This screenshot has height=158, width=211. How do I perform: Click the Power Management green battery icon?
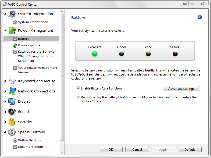[x=12, y=30]
